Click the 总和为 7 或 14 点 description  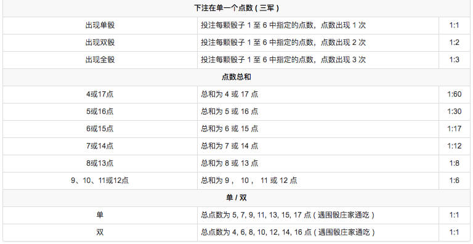point(230,146)
